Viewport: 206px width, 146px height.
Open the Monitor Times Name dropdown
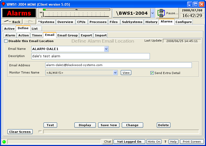115,73
